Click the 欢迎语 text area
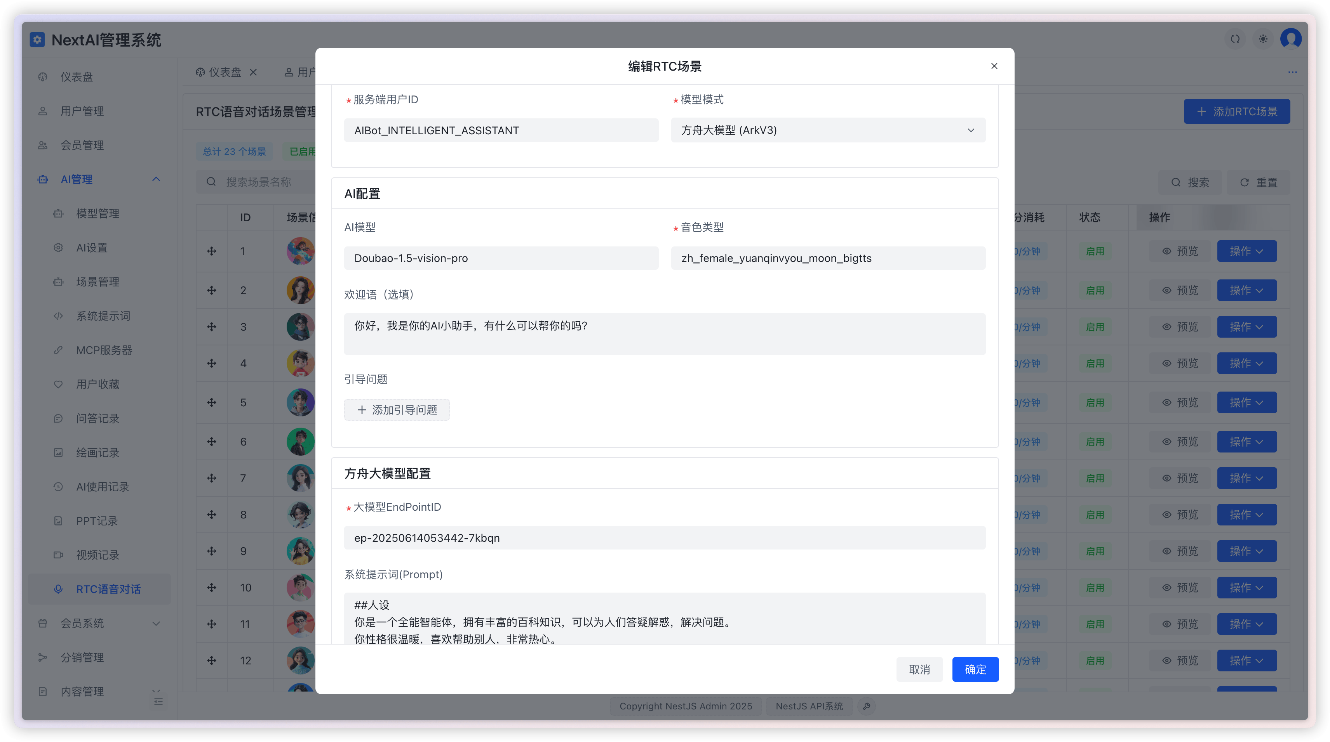The image size is (1330, 742). tap(665, 334)
